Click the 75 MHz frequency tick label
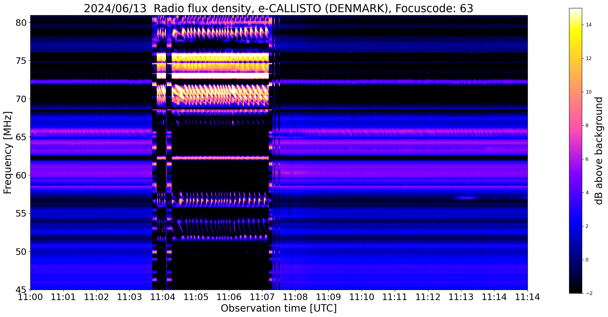 pyautogui.click(x=22, y=61)
